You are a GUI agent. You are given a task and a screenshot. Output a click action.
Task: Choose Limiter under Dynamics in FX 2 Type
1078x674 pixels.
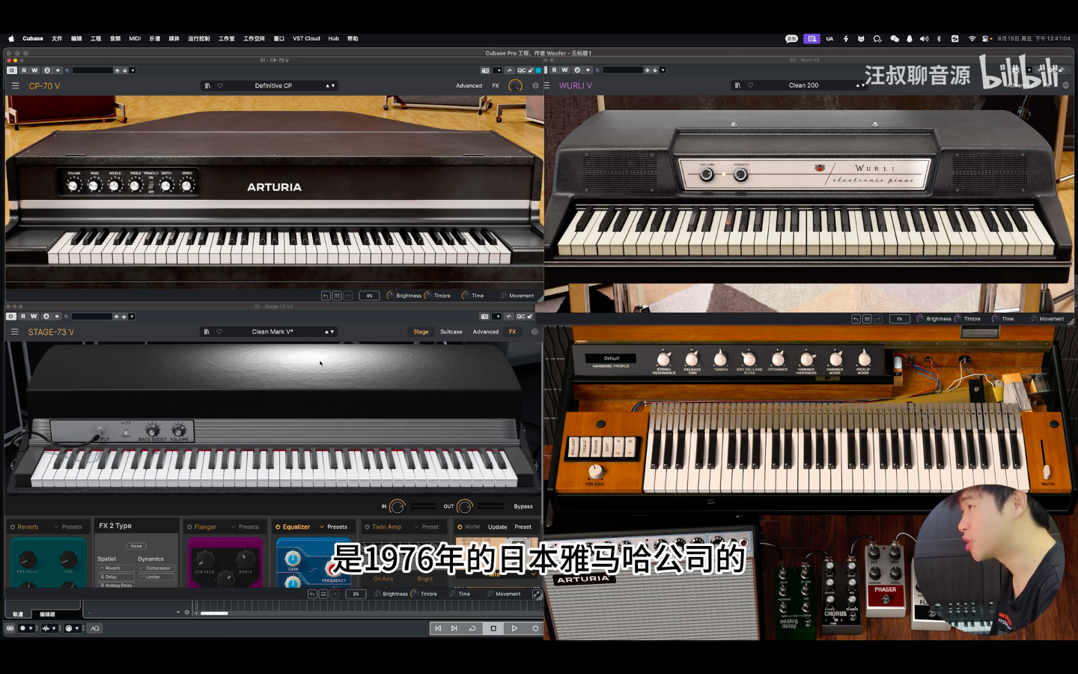156,577
